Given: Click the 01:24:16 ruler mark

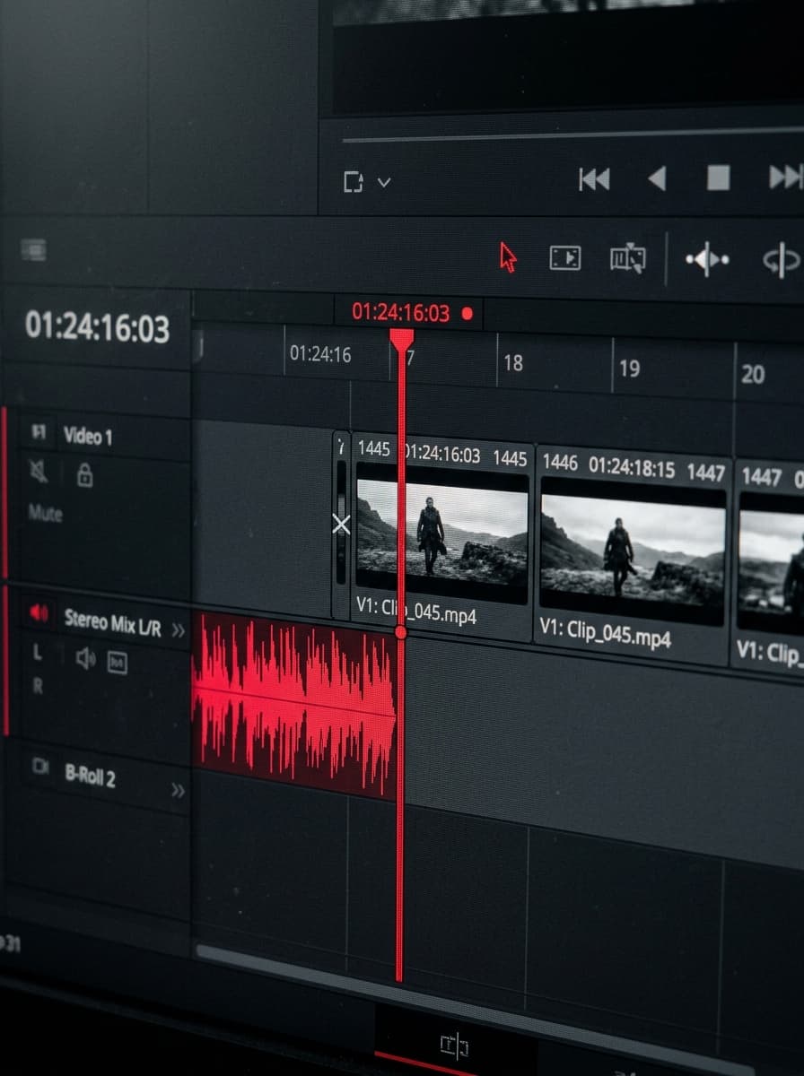Looking at the screenshot, I should tap(319, 354).
